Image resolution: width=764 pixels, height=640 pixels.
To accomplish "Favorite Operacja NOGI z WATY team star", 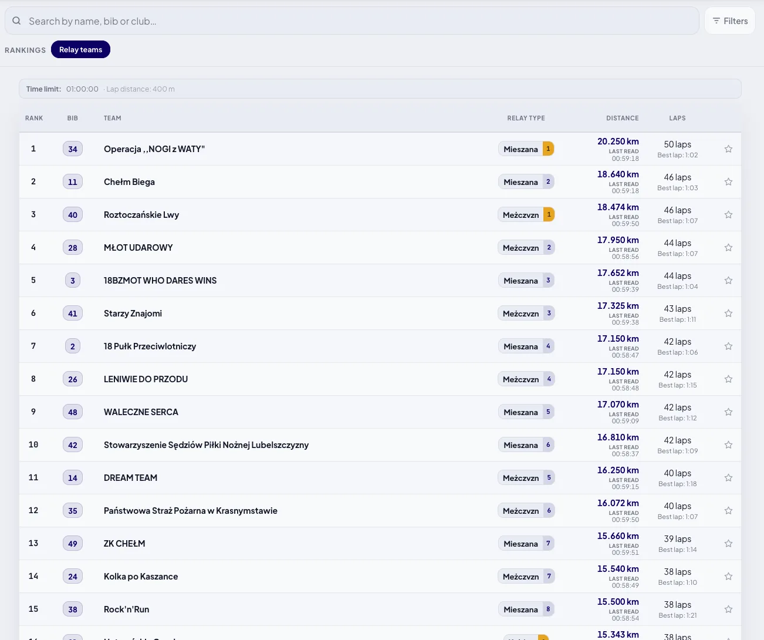I will 728,149.
